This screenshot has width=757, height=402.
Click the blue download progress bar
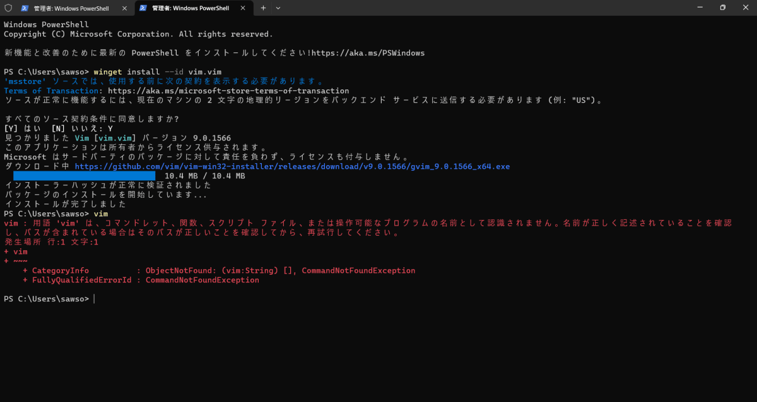coord(85,176)
